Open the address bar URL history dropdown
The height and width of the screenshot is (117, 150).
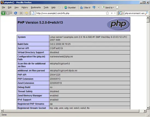[x=115, y=13]
